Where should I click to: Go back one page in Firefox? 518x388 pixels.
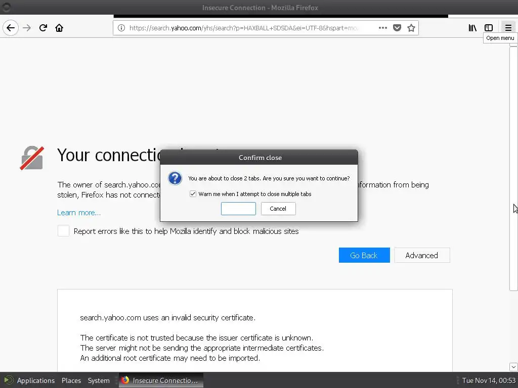click(11, 28)
